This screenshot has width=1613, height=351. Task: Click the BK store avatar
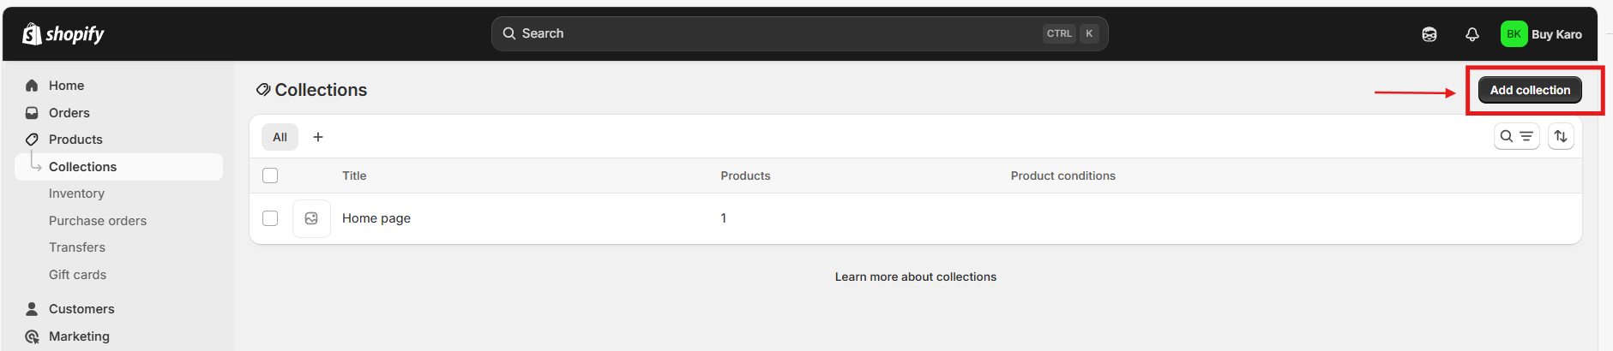[x=1514, y=34]
